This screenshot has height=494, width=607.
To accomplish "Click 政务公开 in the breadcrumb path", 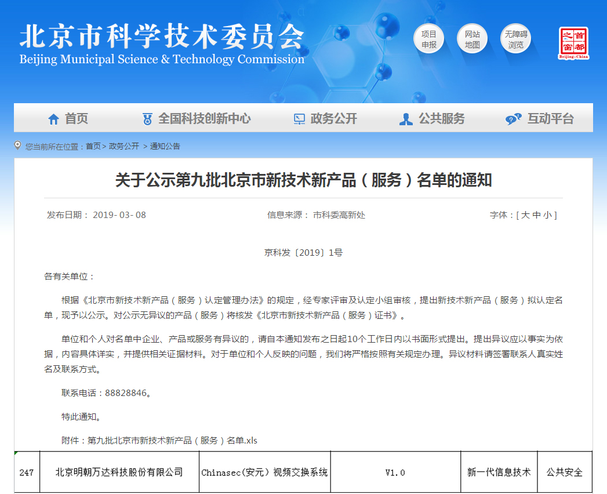I will tap(124, 147).
